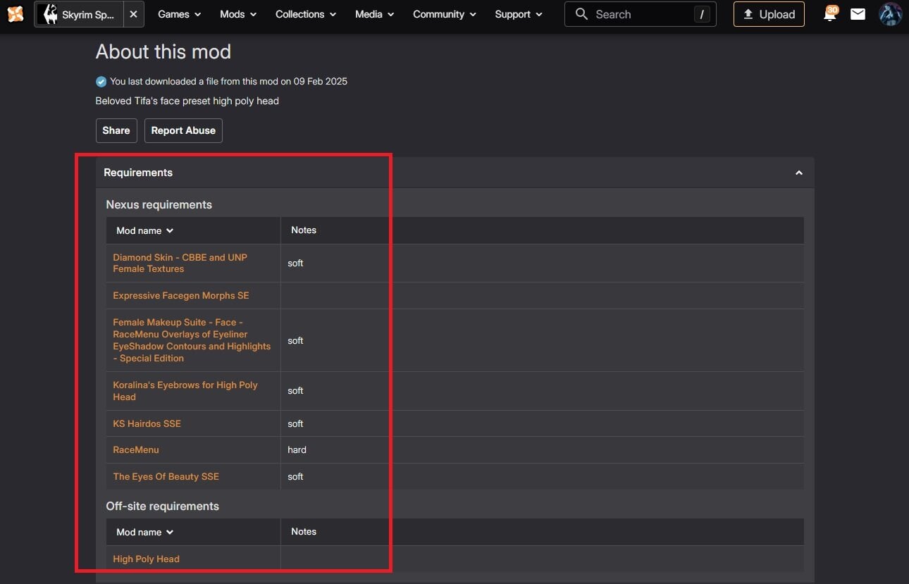Open the messages envelope icon
Image resolution: width=909 pixels, height=584 pixels.
858,14
